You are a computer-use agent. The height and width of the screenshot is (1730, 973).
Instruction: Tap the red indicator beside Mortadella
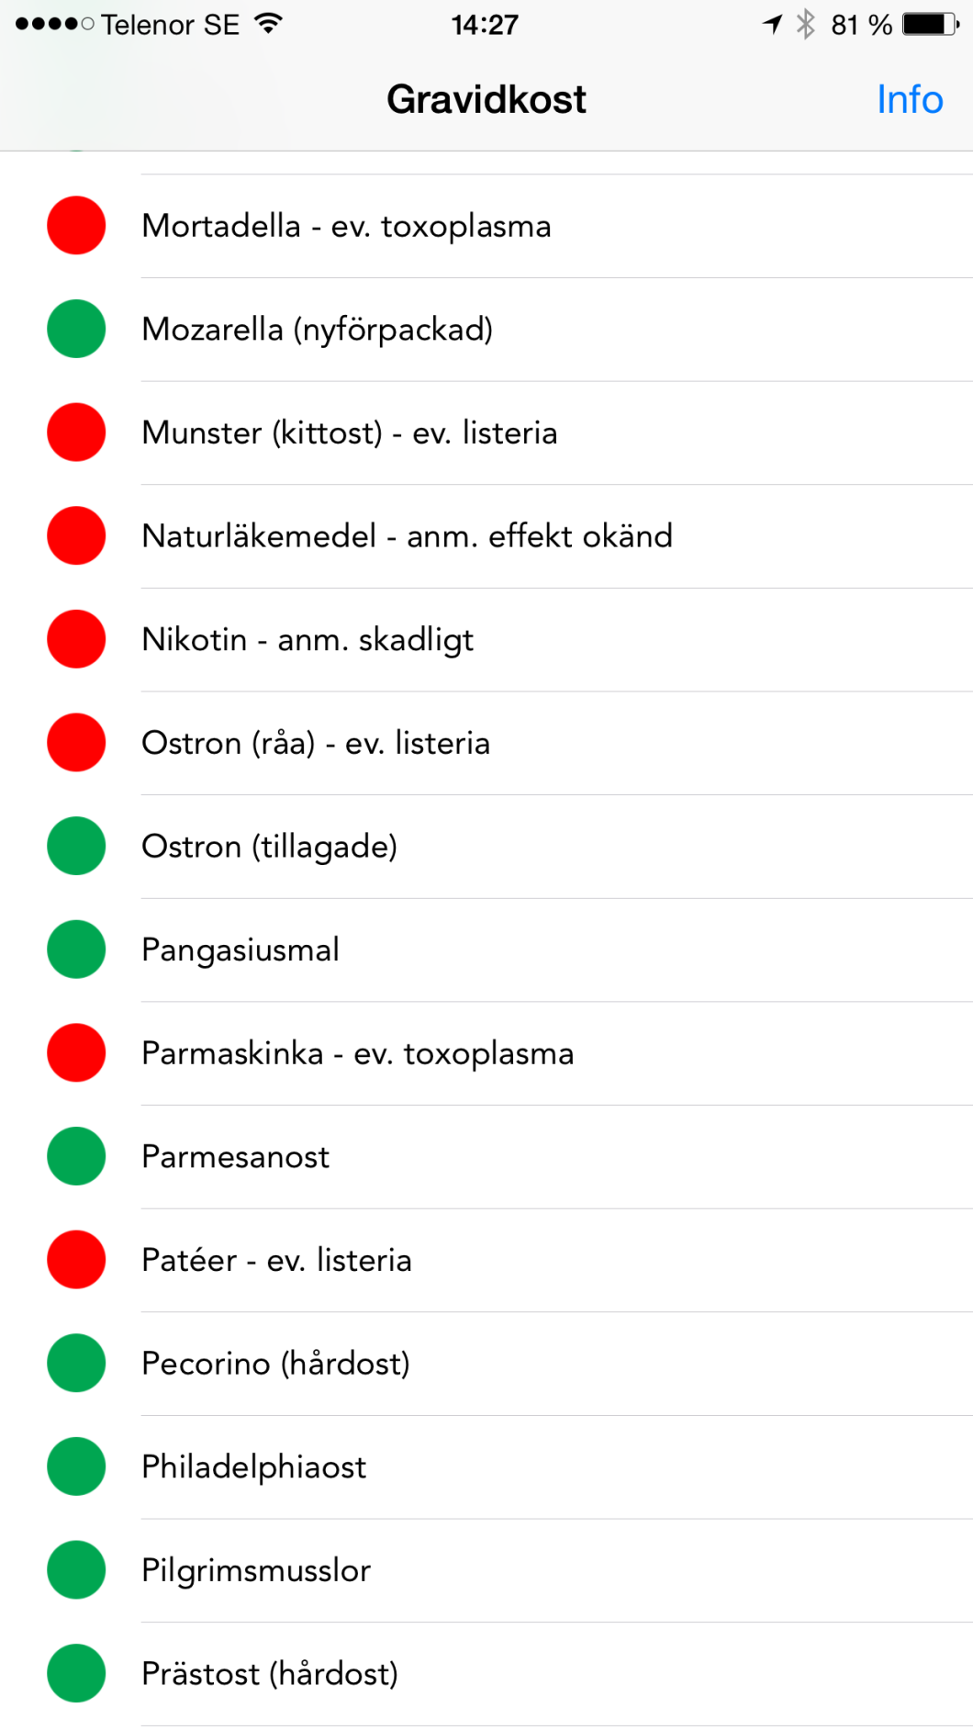[76, 225]
